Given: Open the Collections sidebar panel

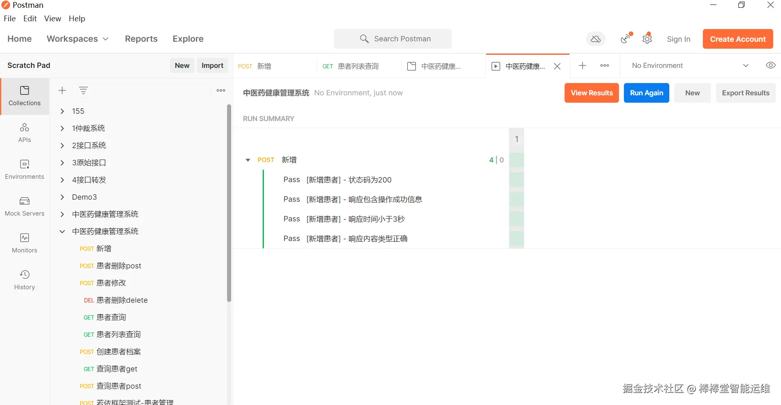Looking at the screenshot, I should 25,96.
